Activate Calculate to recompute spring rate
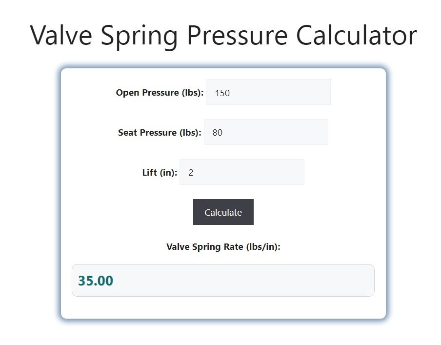 tap(223, 212)
